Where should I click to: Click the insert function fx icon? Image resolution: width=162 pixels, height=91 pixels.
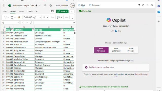coord(31,22)
